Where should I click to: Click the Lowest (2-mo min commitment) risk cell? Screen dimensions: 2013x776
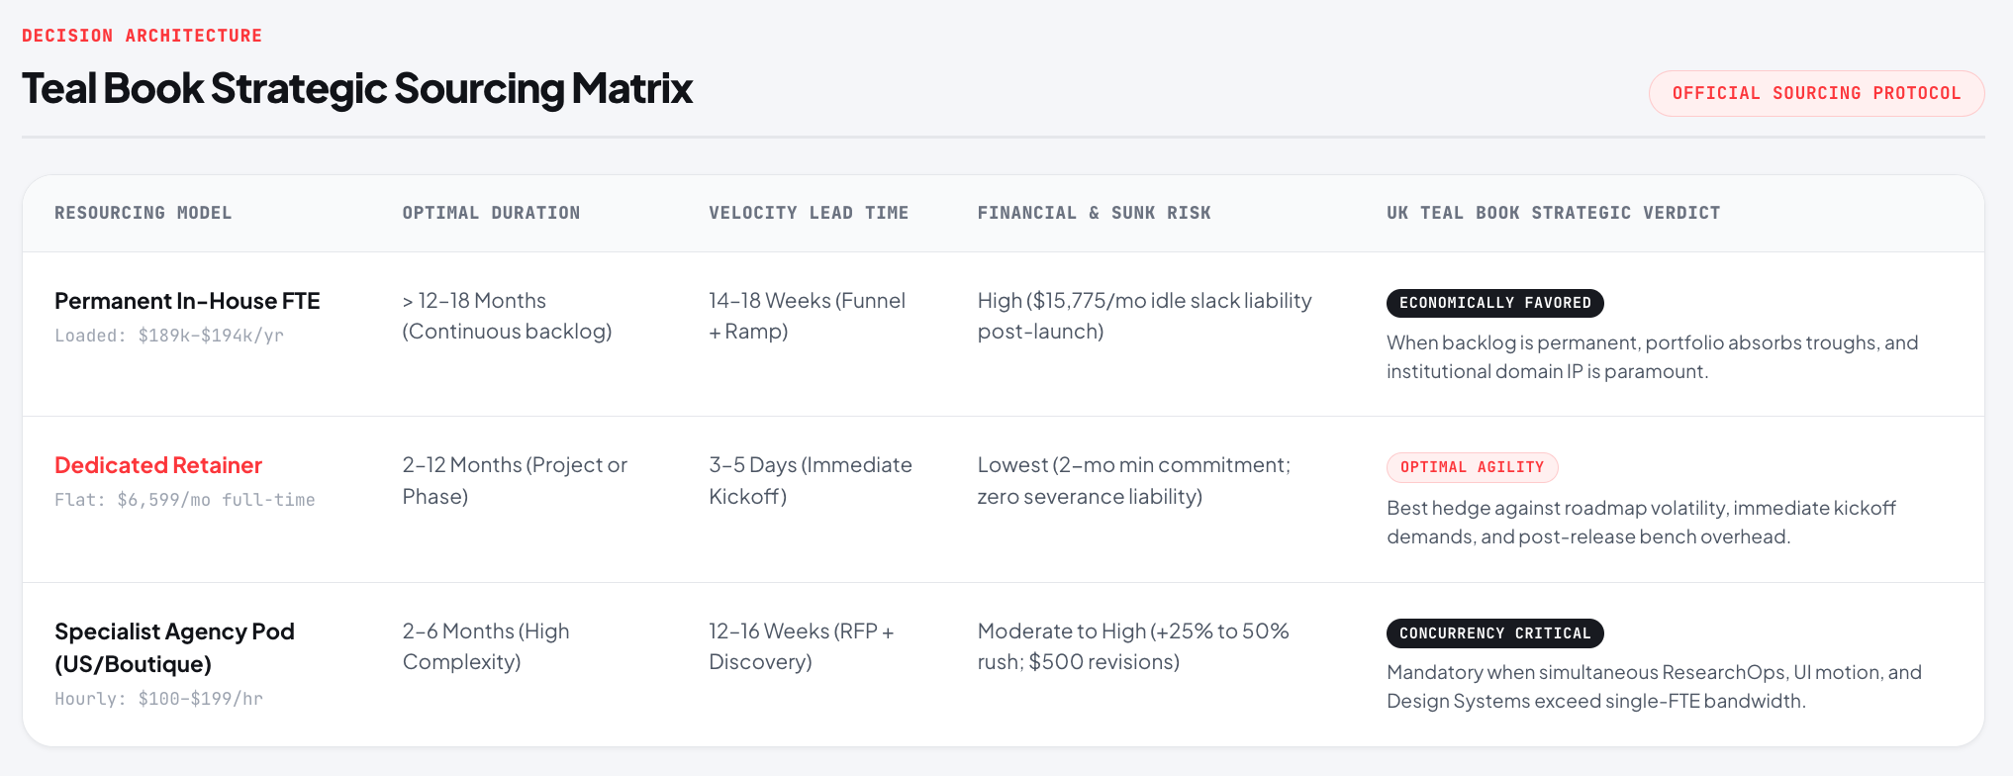tap(1134, 480)
